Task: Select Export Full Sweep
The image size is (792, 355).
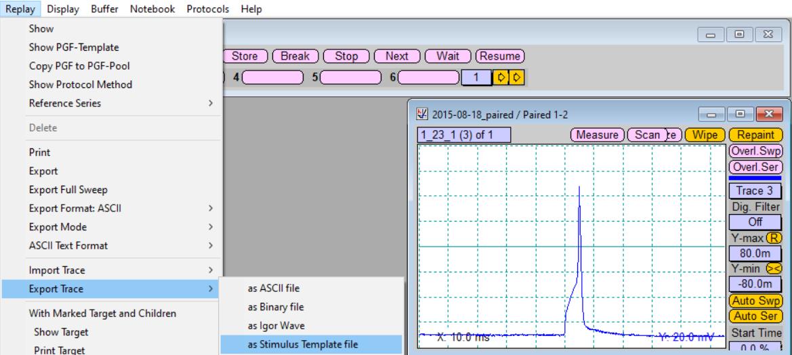Action: tap(112, 190)
